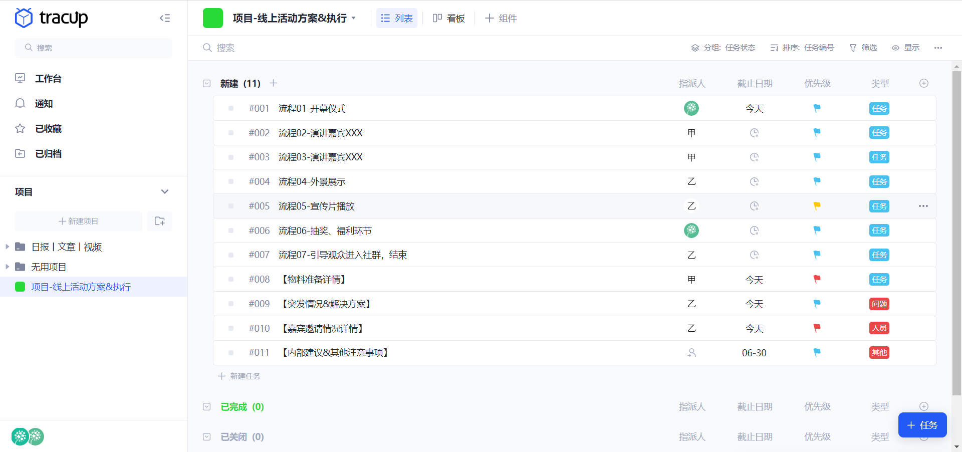This screenshot has width=962, height=452.
Task: Collapse the 已完成 (0) group
Action: (x=207, y=407)
